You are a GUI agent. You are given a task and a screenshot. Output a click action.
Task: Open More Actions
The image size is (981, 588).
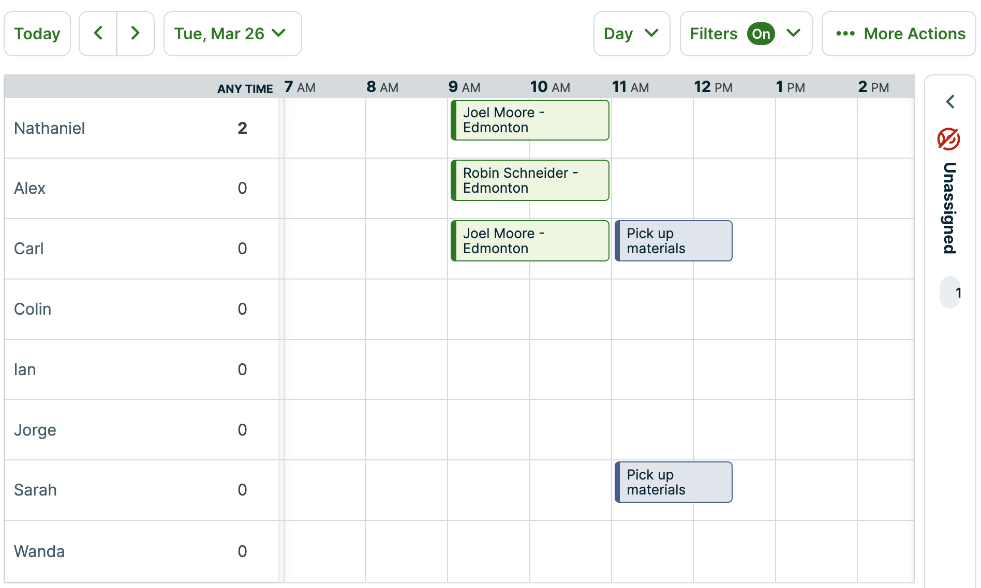click(x=899, y=34)
